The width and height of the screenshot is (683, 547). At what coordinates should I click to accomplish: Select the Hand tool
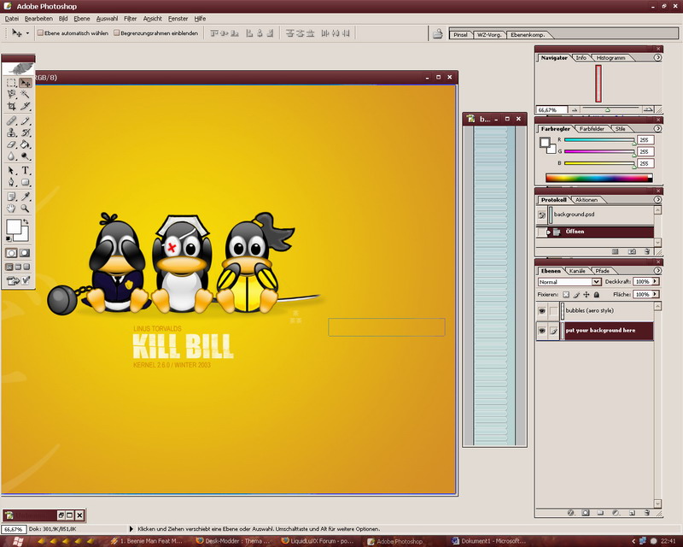click(12, 209)
